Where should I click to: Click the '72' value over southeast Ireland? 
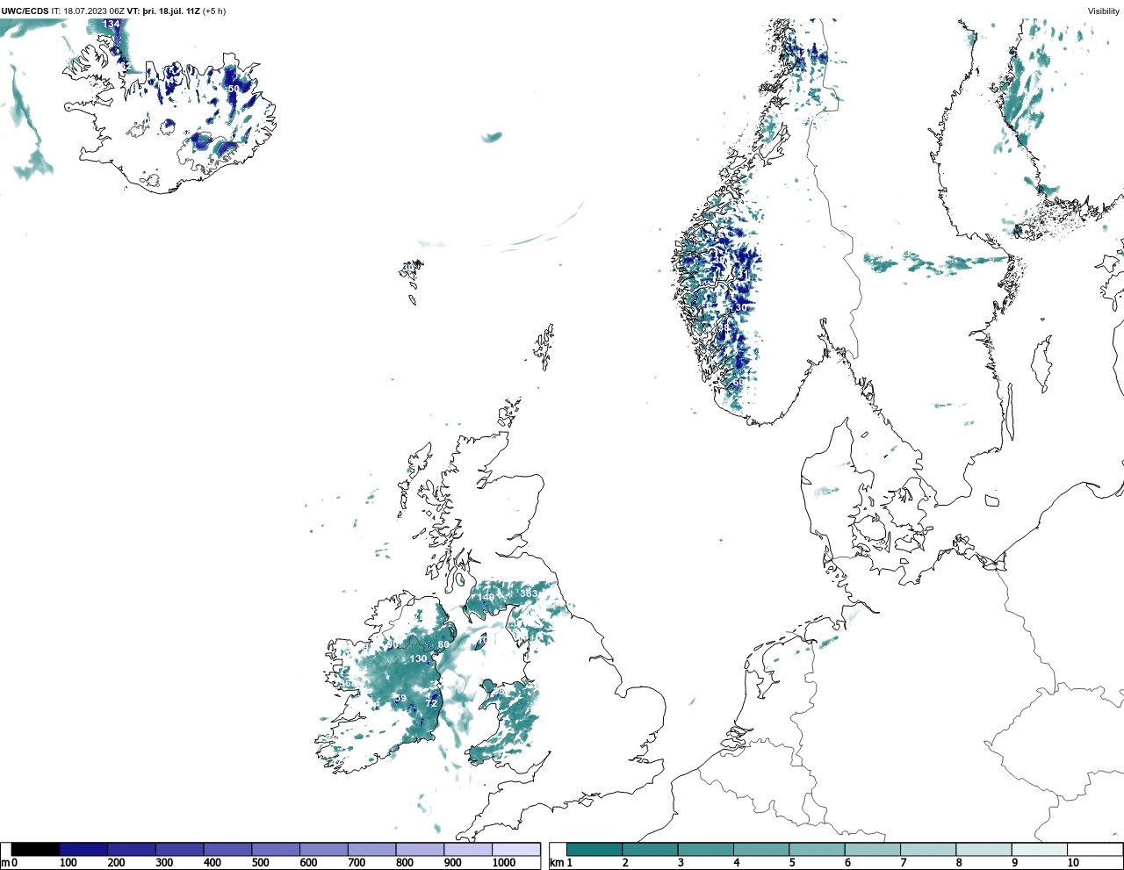431,703
